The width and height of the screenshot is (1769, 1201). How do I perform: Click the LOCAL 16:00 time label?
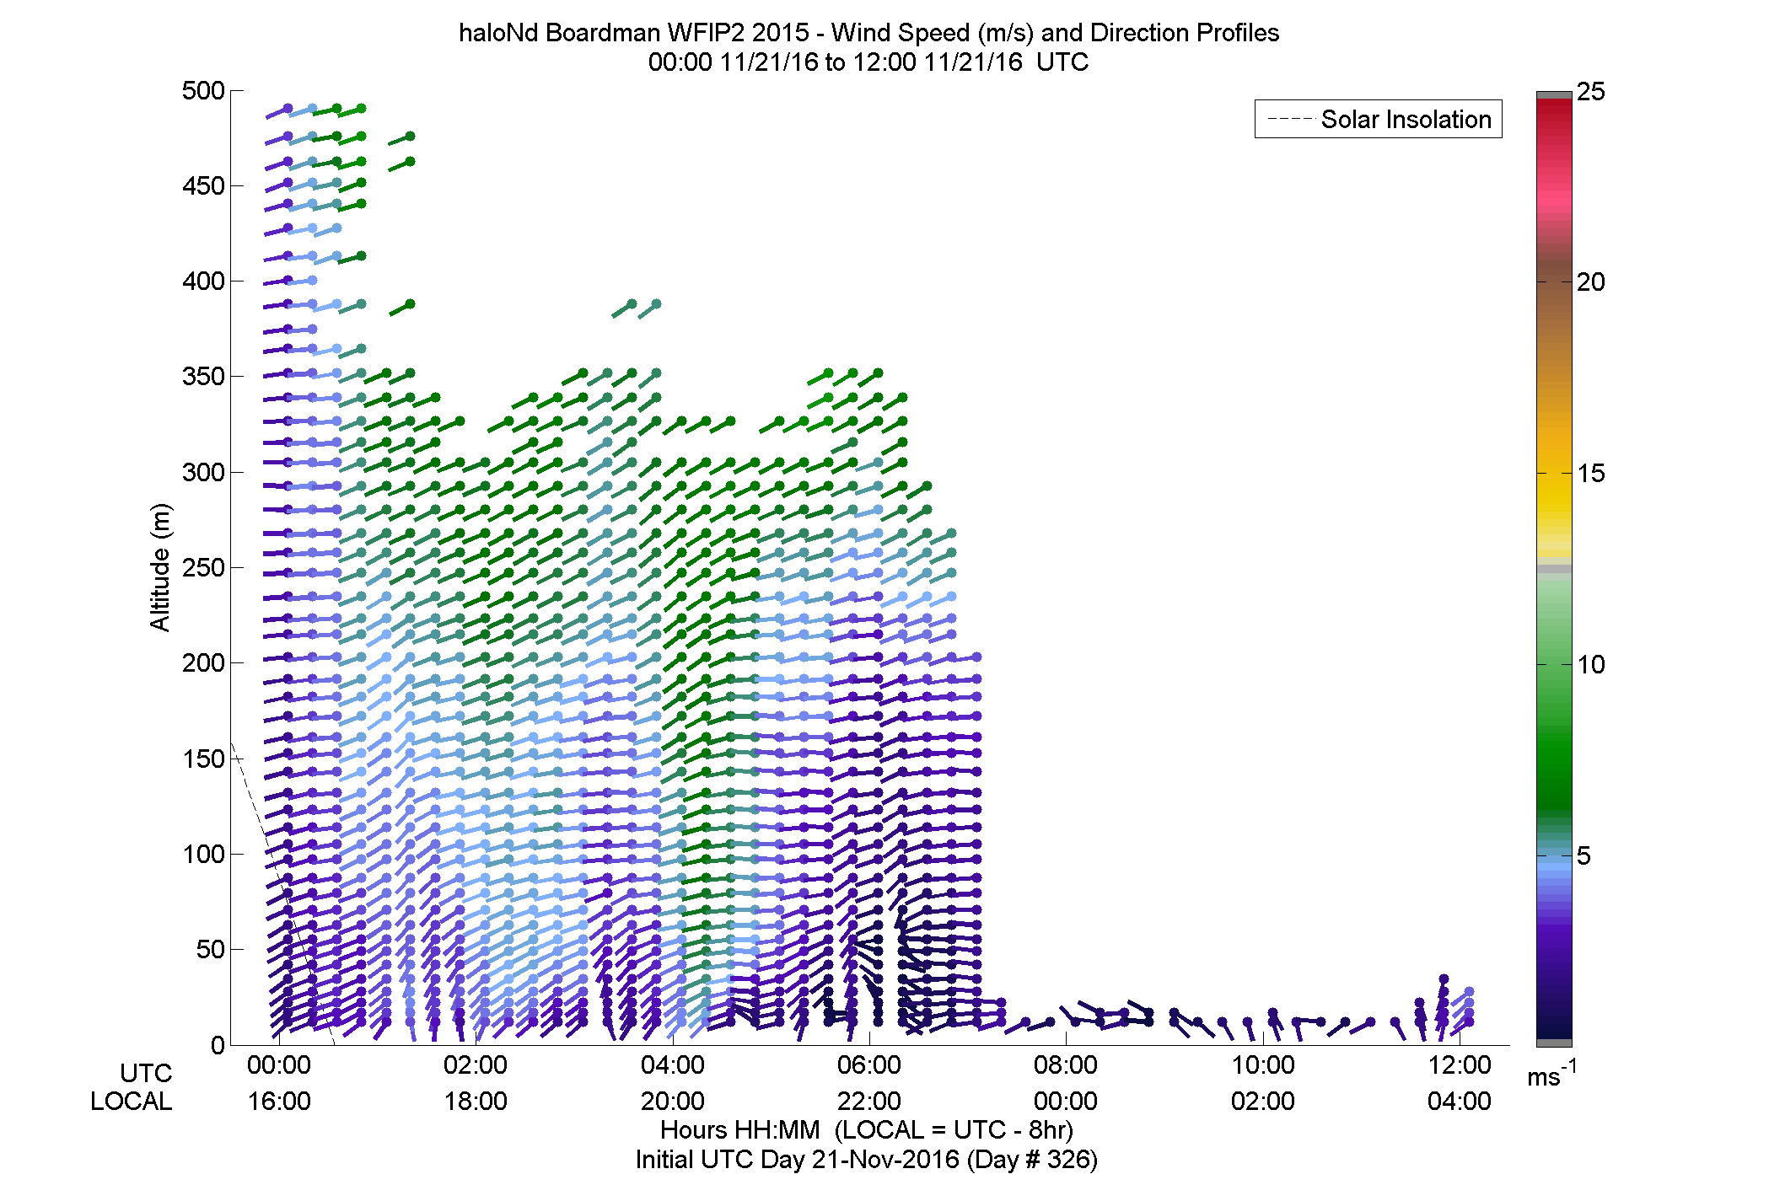[x=279, y=1102]
